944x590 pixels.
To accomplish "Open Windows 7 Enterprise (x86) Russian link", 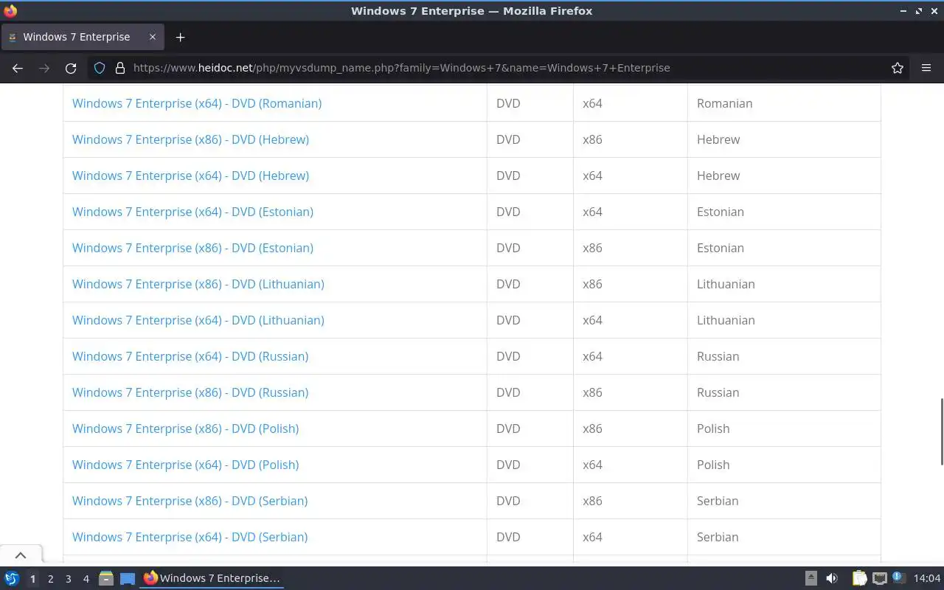I will [190, 392].
